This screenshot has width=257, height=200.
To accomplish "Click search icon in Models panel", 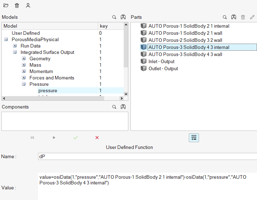I will (114, 17).
